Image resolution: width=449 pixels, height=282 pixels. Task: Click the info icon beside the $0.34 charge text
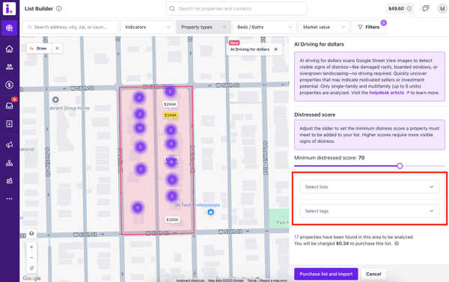397,244
